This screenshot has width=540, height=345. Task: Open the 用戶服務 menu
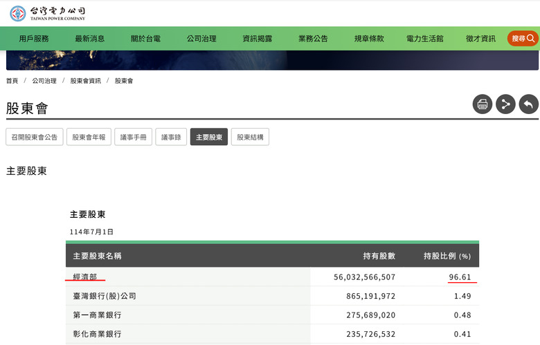(34, 39)
